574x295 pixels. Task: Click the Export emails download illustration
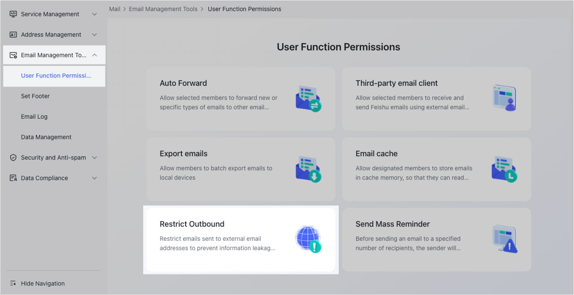pos(308,169)
